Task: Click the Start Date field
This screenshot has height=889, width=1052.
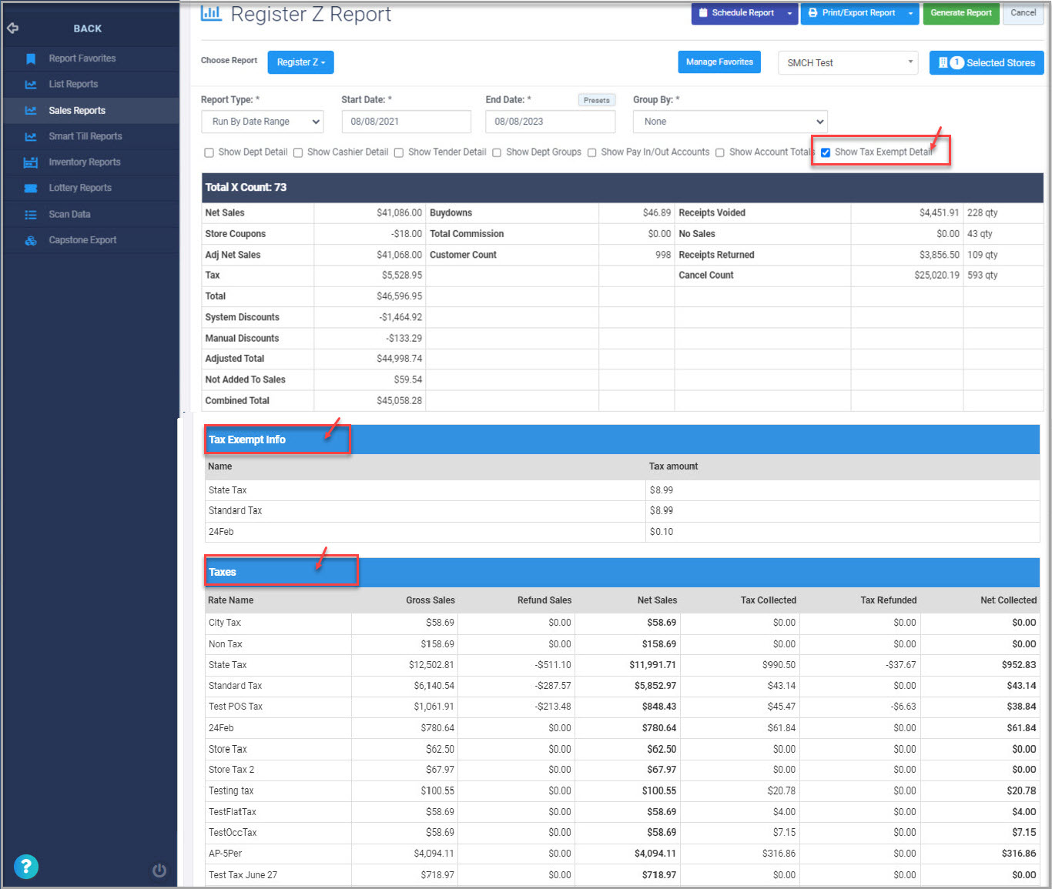Action: [x=406, y=122]
